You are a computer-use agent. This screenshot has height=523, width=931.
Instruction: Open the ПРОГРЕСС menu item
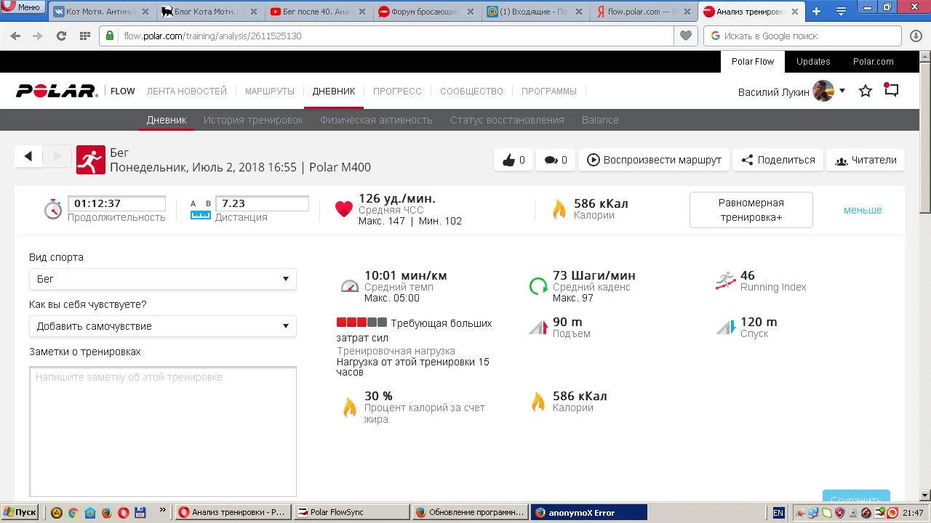397,92
